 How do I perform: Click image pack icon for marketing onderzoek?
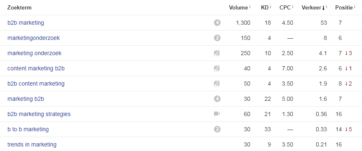click(x=216, y=53)
